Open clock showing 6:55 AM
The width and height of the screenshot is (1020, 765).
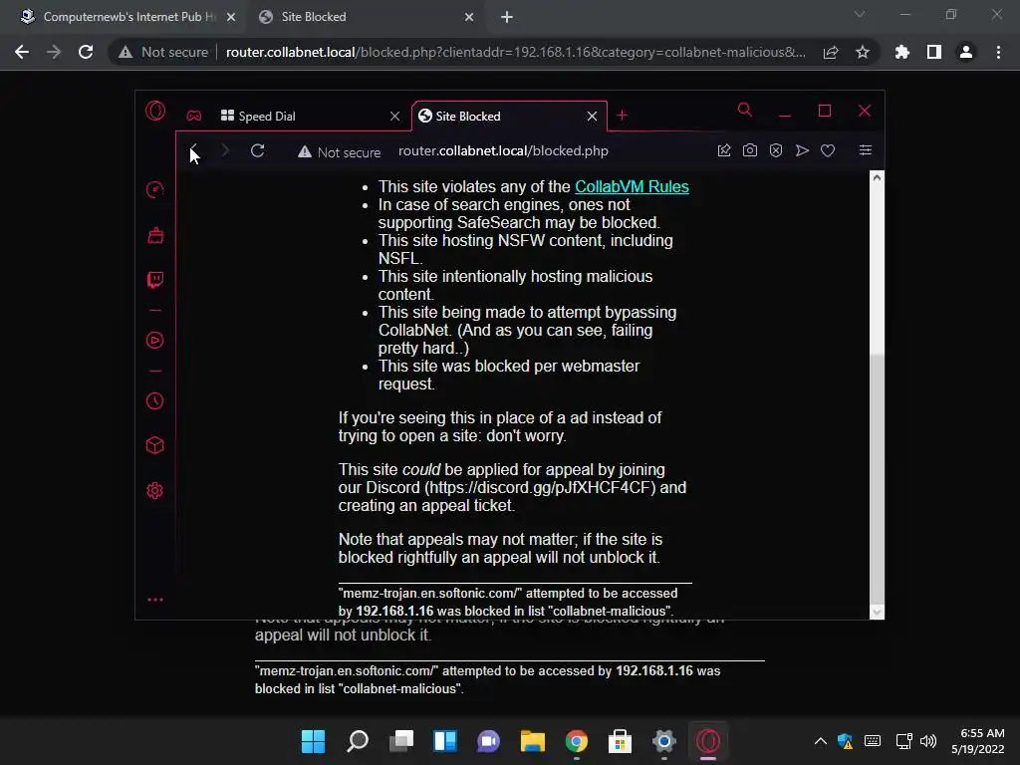click(x=978, y=741)
